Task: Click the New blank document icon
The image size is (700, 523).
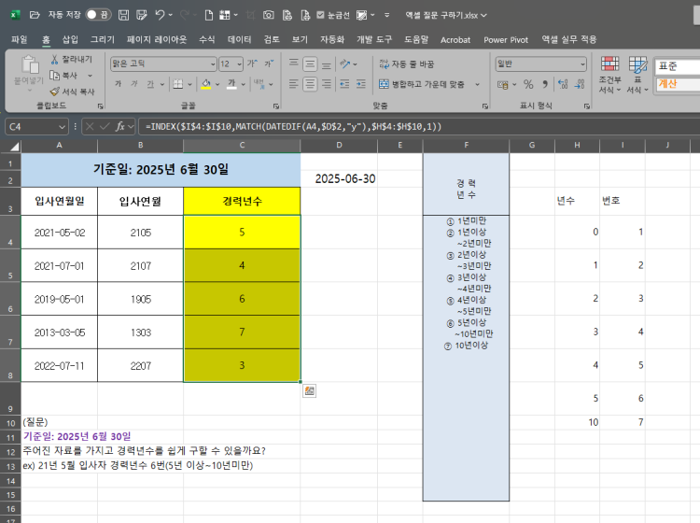Action: (208, 15)
